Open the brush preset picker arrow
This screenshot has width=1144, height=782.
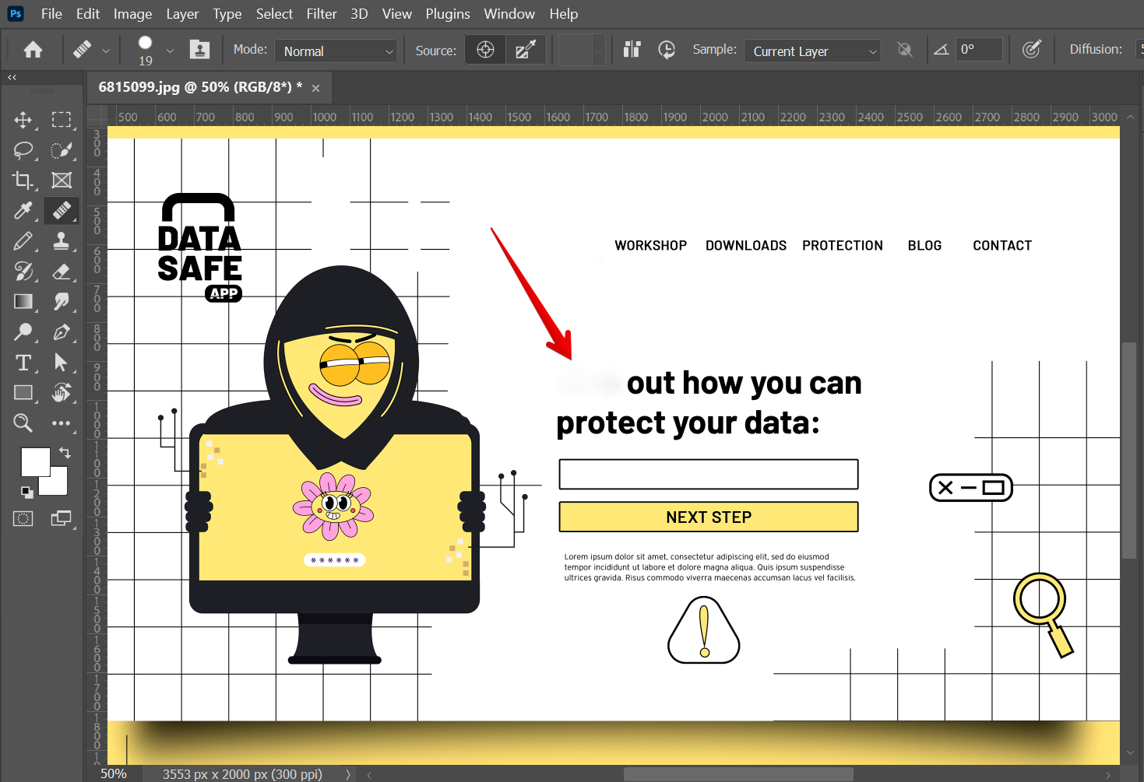(170, 51)
